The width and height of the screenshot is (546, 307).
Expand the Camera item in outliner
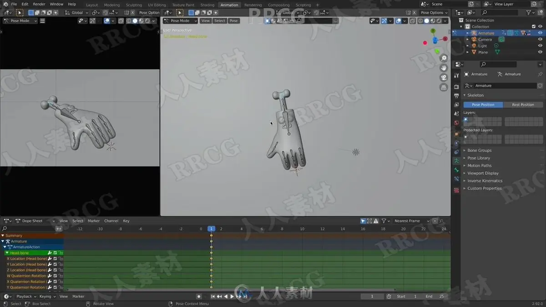pyautogui.click(x=467, y=40)
